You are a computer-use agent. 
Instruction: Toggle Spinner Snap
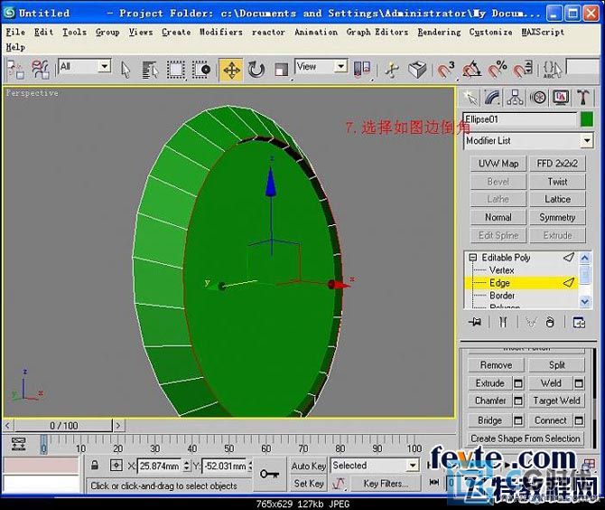(523, 70)
